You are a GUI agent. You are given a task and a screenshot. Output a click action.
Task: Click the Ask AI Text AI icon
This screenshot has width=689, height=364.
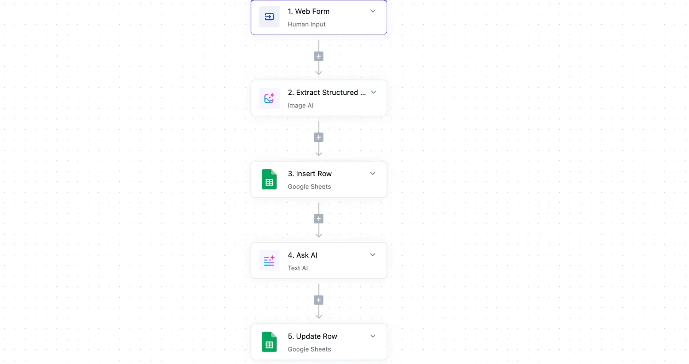(269, 261)
